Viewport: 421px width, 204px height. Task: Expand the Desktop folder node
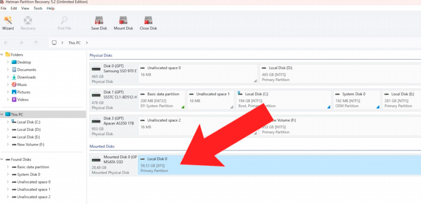click(x=8, y=62)
